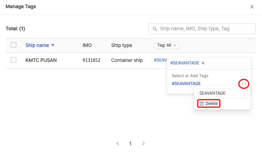Go to the next page
Screen dimensions: 262x157
click(x=143, y=143)
